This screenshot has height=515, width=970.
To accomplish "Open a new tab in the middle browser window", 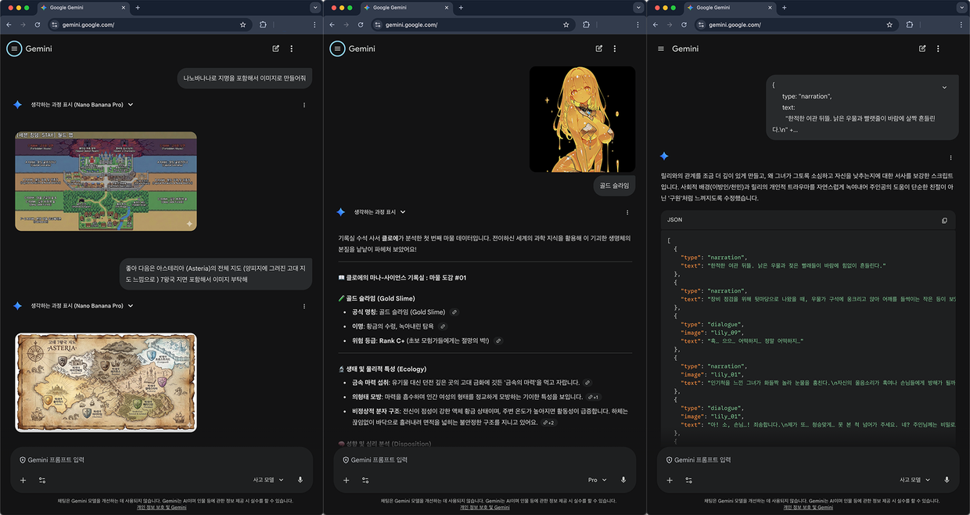I will (x=461, y=7).
